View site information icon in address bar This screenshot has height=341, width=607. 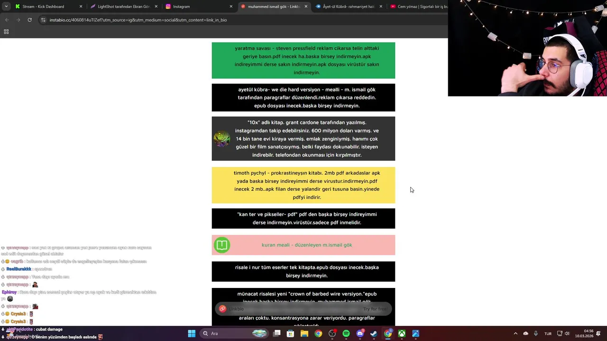point(43,20)
